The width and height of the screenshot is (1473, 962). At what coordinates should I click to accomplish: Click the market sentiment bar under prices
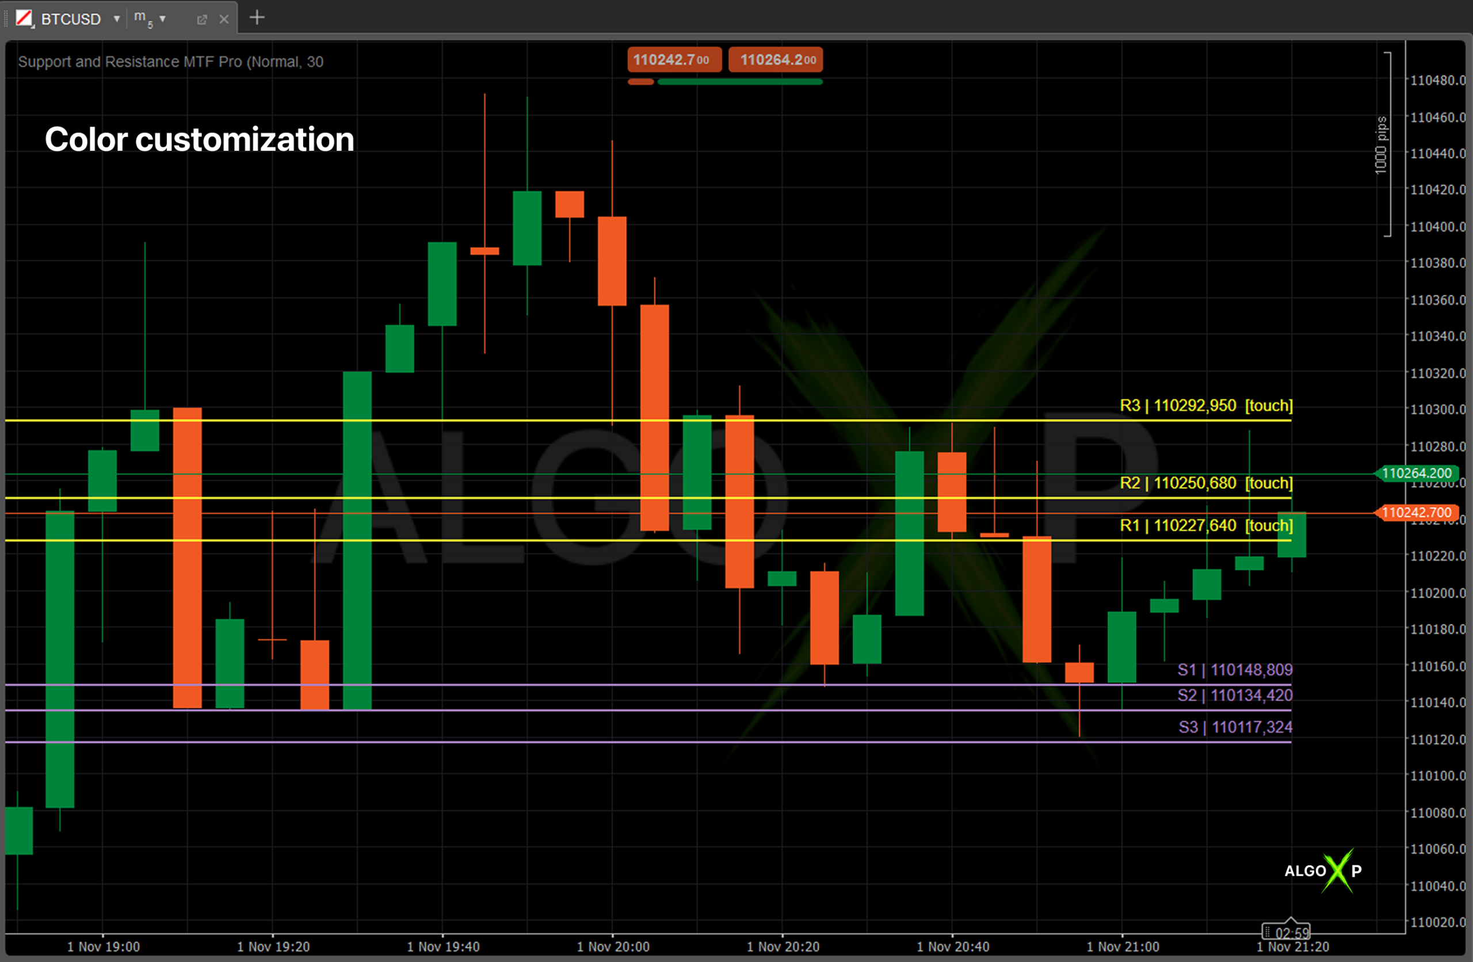click(x=725, y=82)
